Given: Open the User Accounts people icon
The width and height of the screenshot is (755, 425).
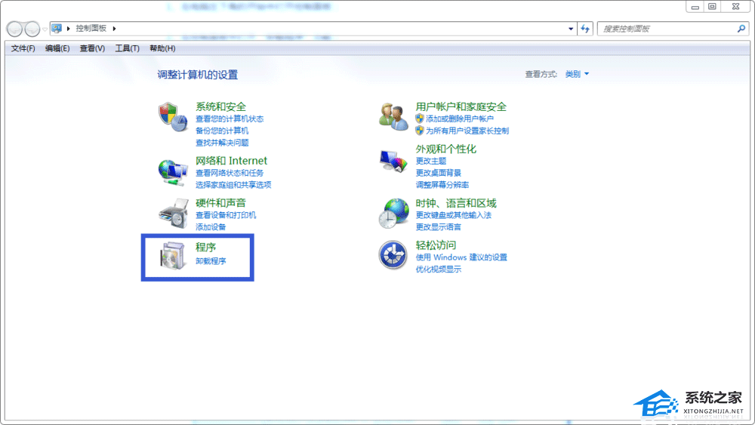Looking at the screenshot, I should tap(393, 117).
